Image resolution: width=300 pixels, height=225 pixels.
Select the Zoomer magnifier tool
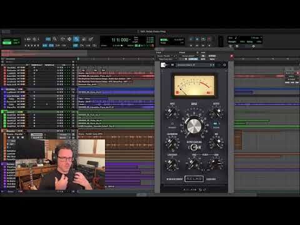[54, 39]
